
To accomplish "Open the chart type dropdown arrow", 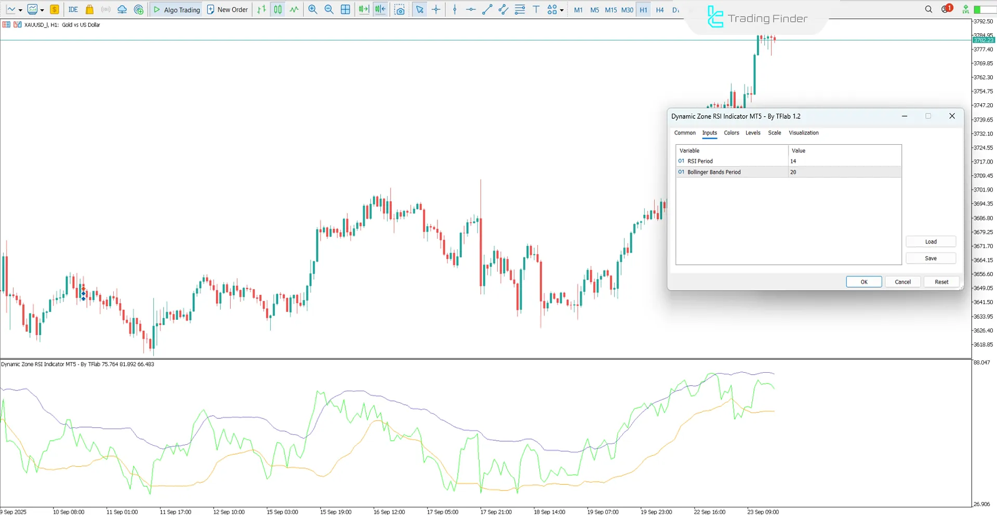I will click(21, 9).
